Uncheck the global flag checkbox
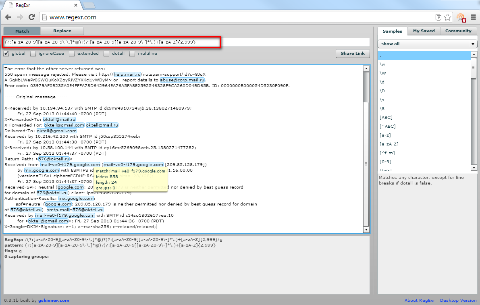This screenshot has width=480, height=305. (x=6, y=53)
